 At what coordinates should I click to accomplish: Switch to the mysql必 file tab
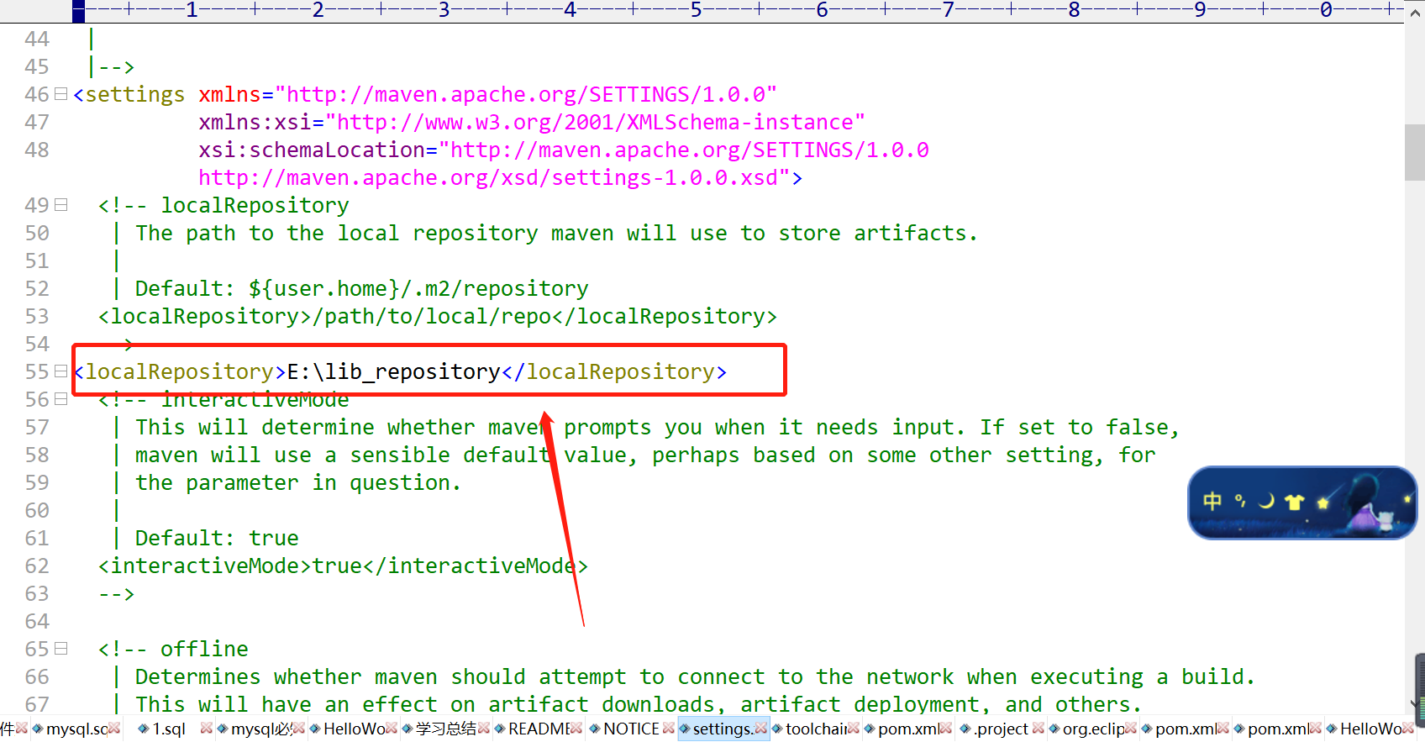click(x=261, y=729)
